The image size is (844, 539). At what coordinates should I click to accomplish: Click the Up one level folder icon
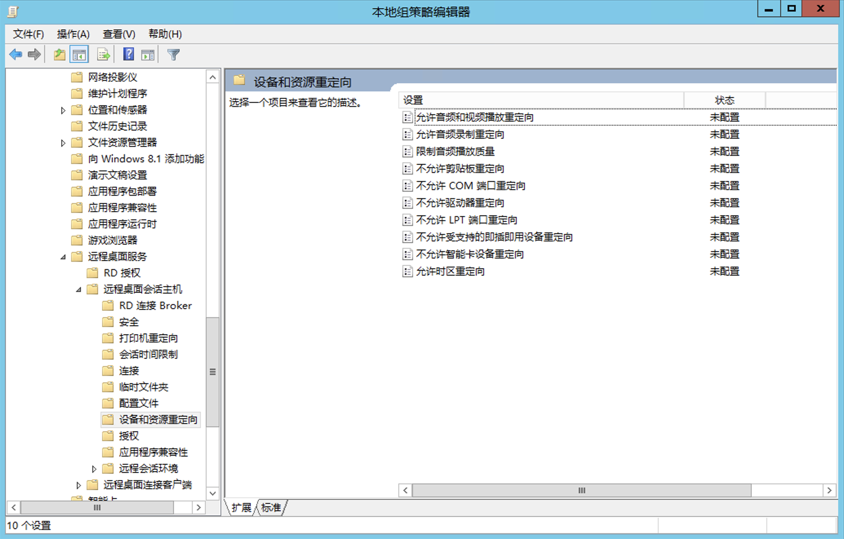pyautogui.click(x=60, y=54)
